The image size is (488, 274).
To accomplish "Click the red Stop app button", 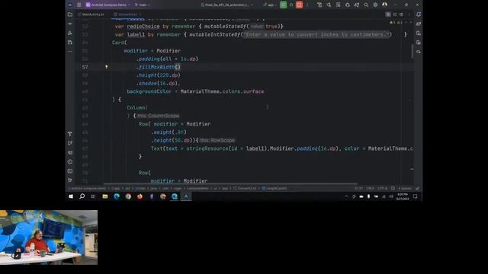I will (x=299, y=5).
